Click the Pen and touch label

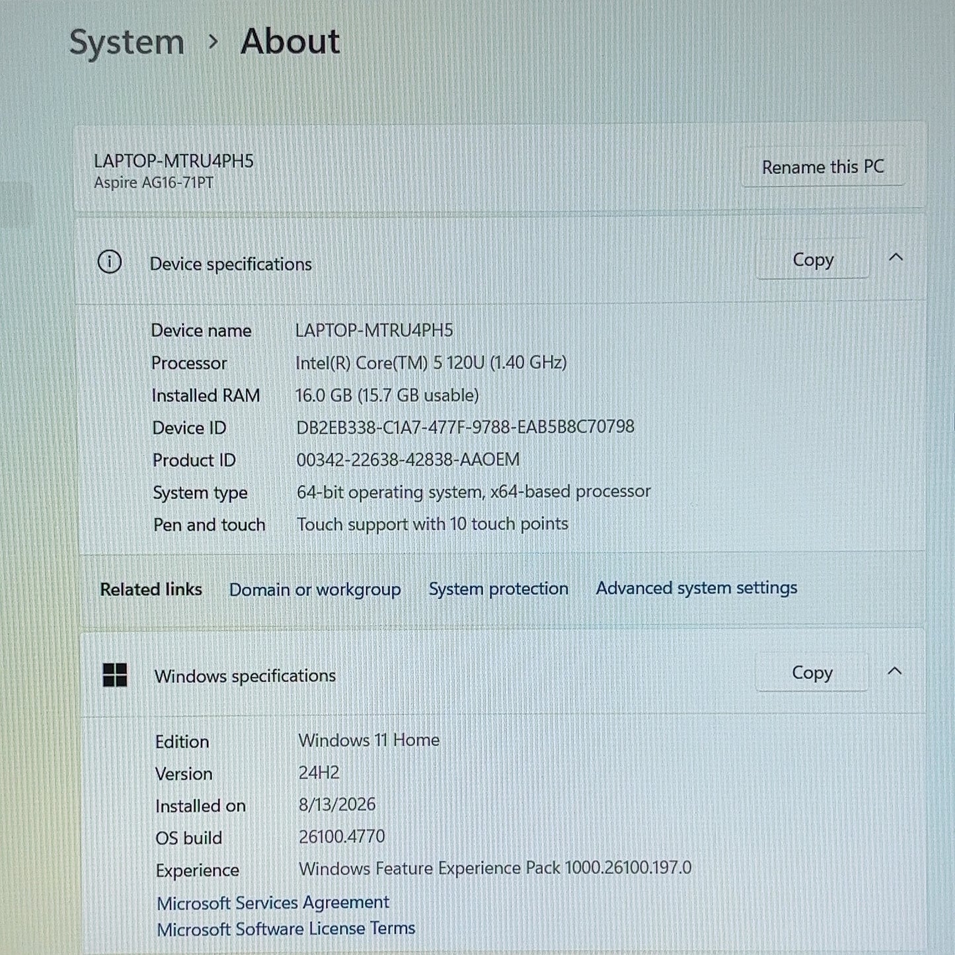click(209, 525)
